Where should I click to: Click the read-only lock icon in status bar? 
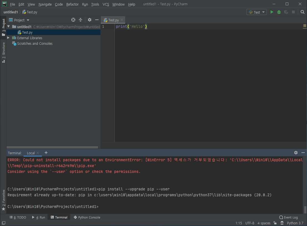coord(275,223)
